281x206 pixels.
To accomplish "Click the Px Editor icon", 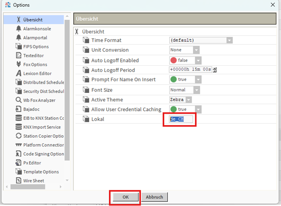I will click(18, 163).
